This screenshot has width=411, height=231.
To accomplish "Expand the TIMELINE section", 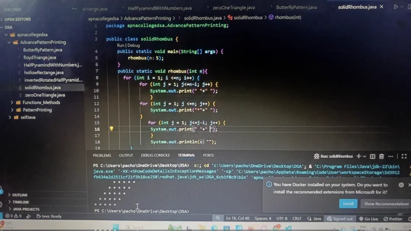I will [21, 202].
